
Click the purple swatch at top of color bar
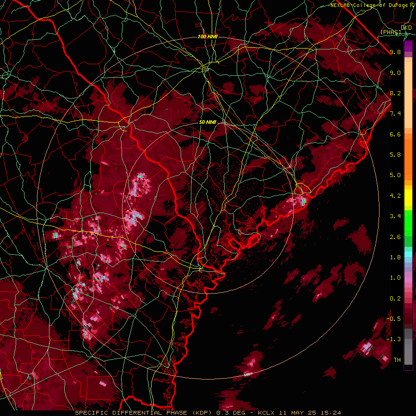pos(408,46)
